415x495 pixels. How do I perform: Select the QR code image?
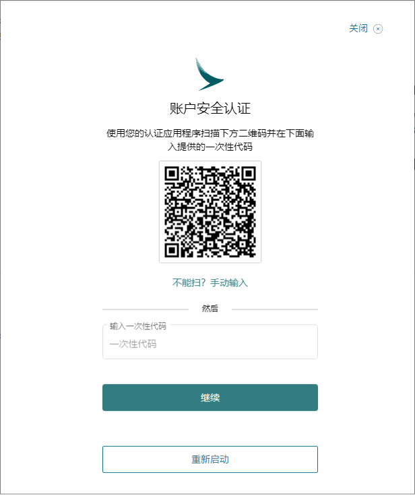210,211
